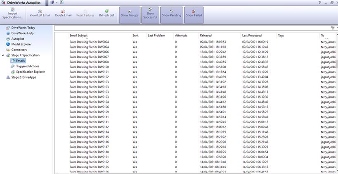Click the Autopilot clock icon
338x174 pixels.
pyautogui.click(x=8, y=38)
